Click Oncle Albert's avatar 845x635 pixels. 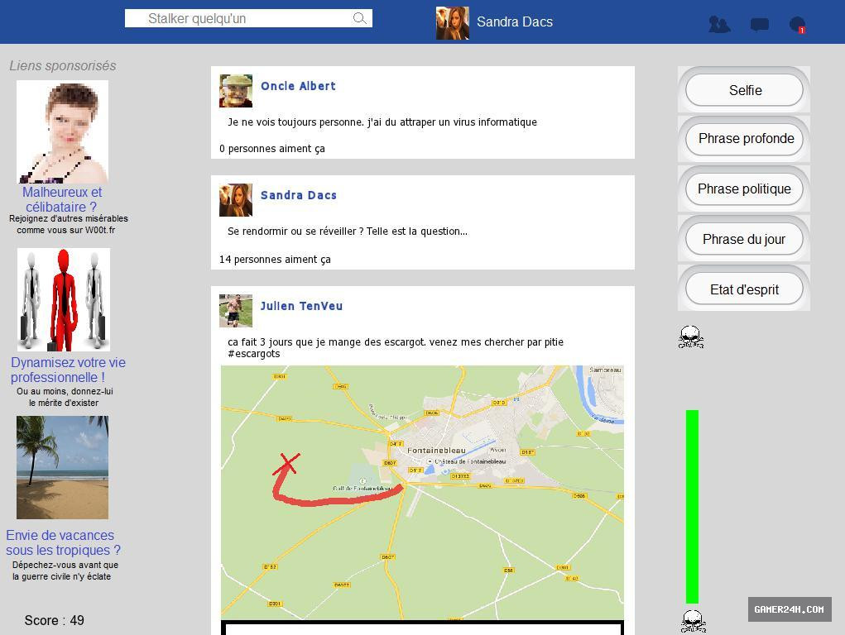pyautogui.click(x=236, y=91)
